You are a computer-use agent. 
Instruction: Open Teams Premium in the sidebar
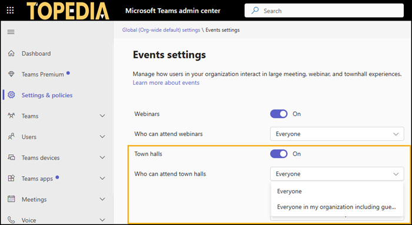pyautogui.click(x=43, y=74)
